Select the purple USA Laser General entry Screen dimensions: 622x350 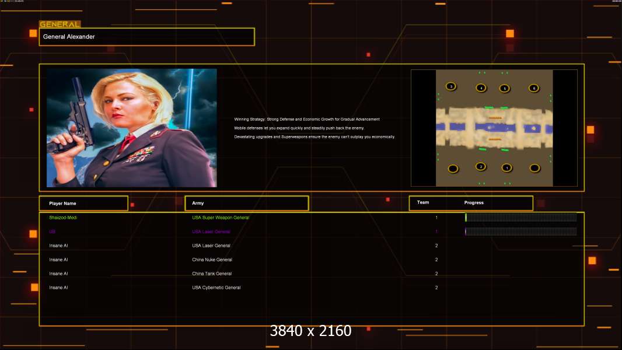click(211, 232)
